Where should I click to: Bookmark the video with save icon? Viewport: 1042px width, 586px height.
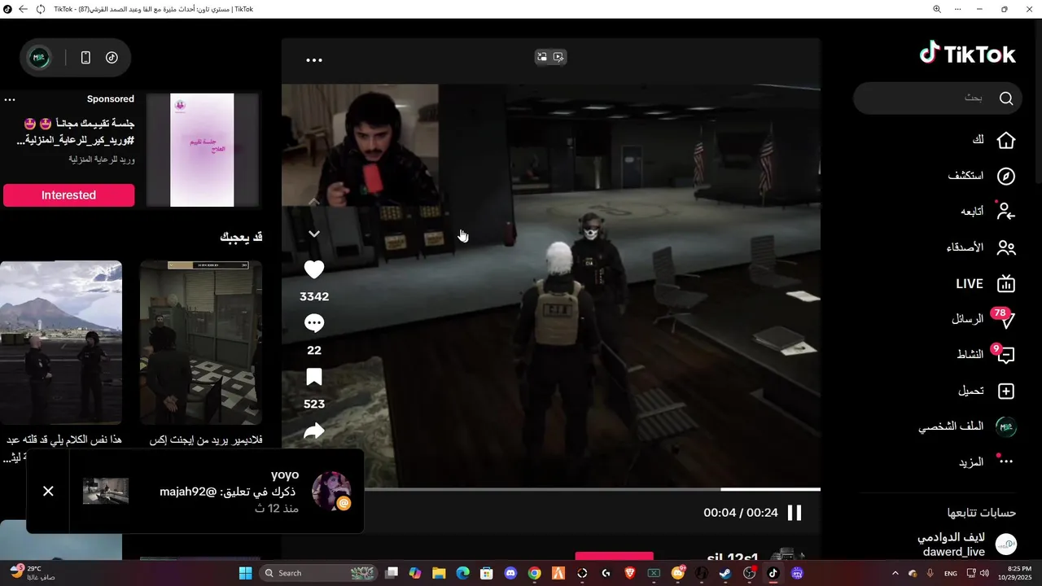(x=314, y=377)
